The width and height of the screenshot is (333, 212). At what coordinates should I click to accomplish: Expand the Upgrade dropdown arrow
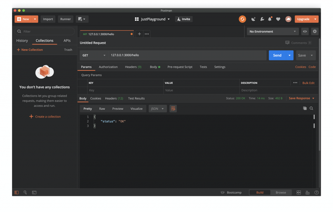[x=315, y=19]
